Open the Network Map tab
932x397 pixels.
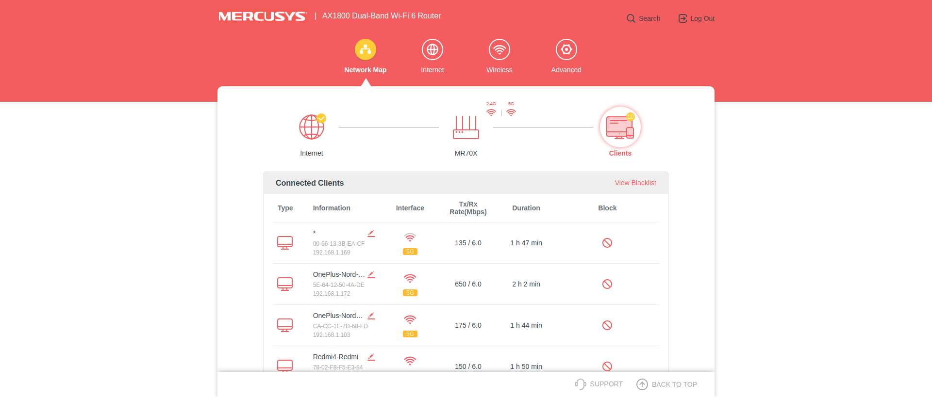[x=365, y=50]
